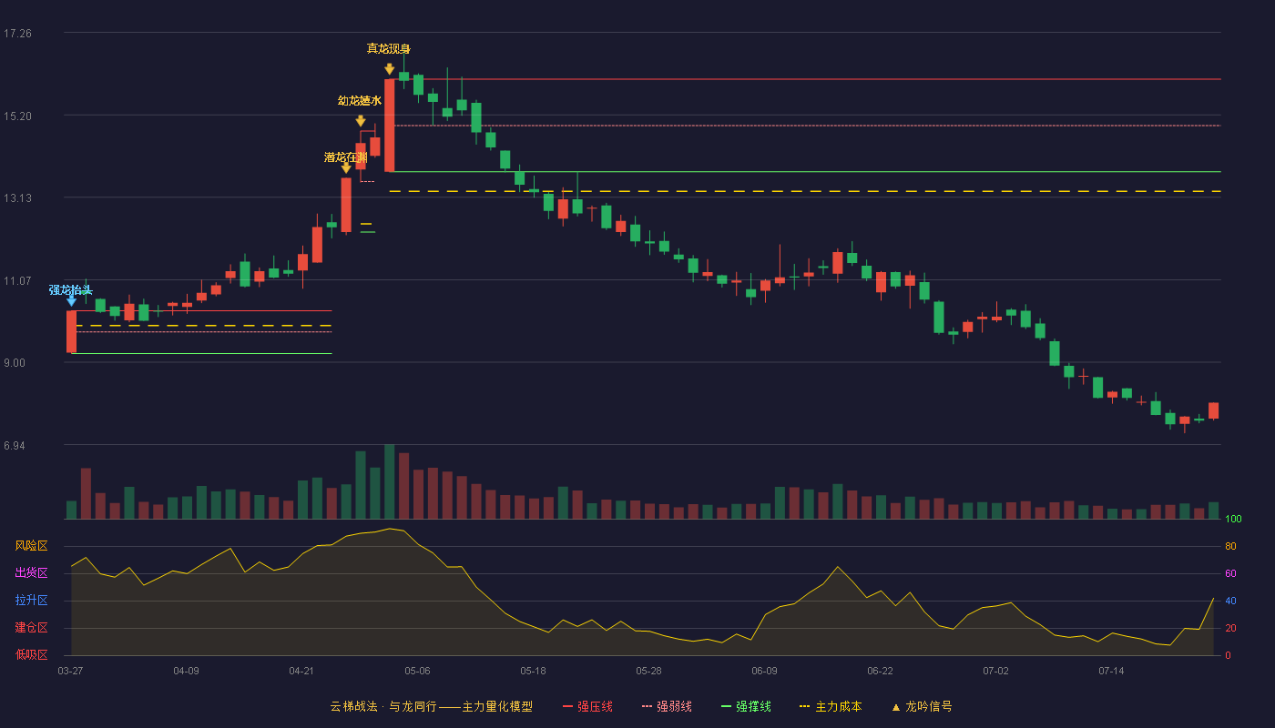Click the orange 80 indicator scale value
1275x728 pixels.
1230,546
